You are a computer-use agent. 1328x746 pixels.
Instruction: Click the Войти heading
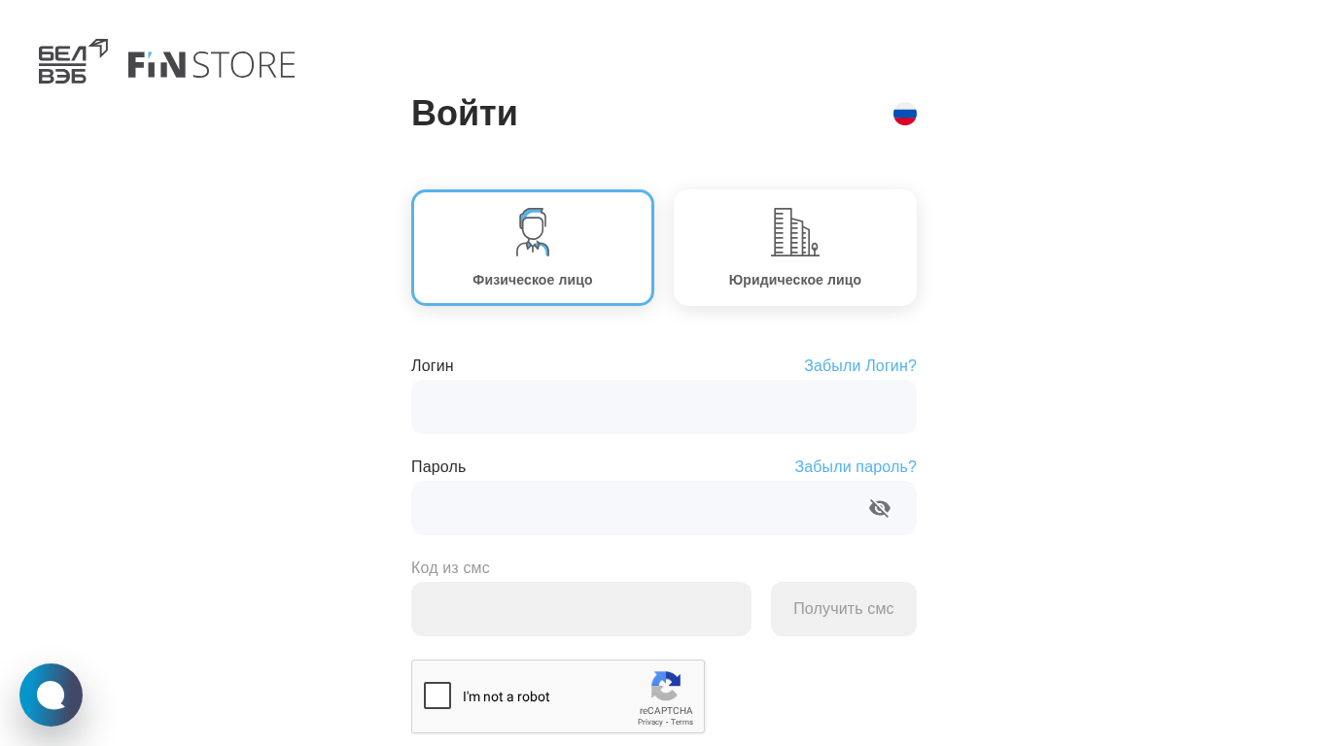465,114
